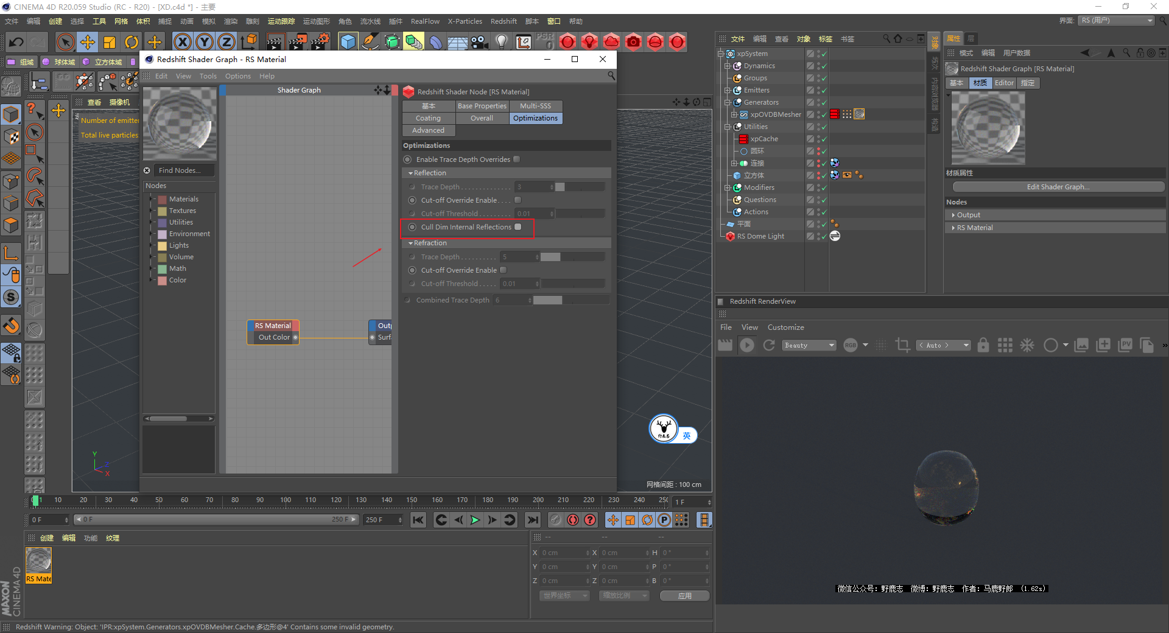Open the Redshift menu in menu bar
The image size is (1169, 633).
[504, 21]
